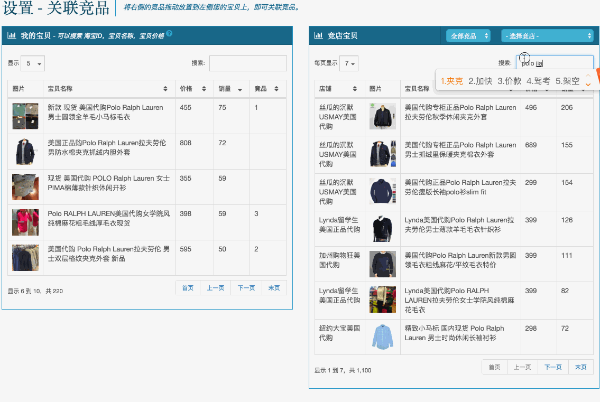This screenshot has height=402, width=600.
Task: Click thumbnail of 男士圆领全羊毛小马标毛衣 item
Action: pos(25,116)
